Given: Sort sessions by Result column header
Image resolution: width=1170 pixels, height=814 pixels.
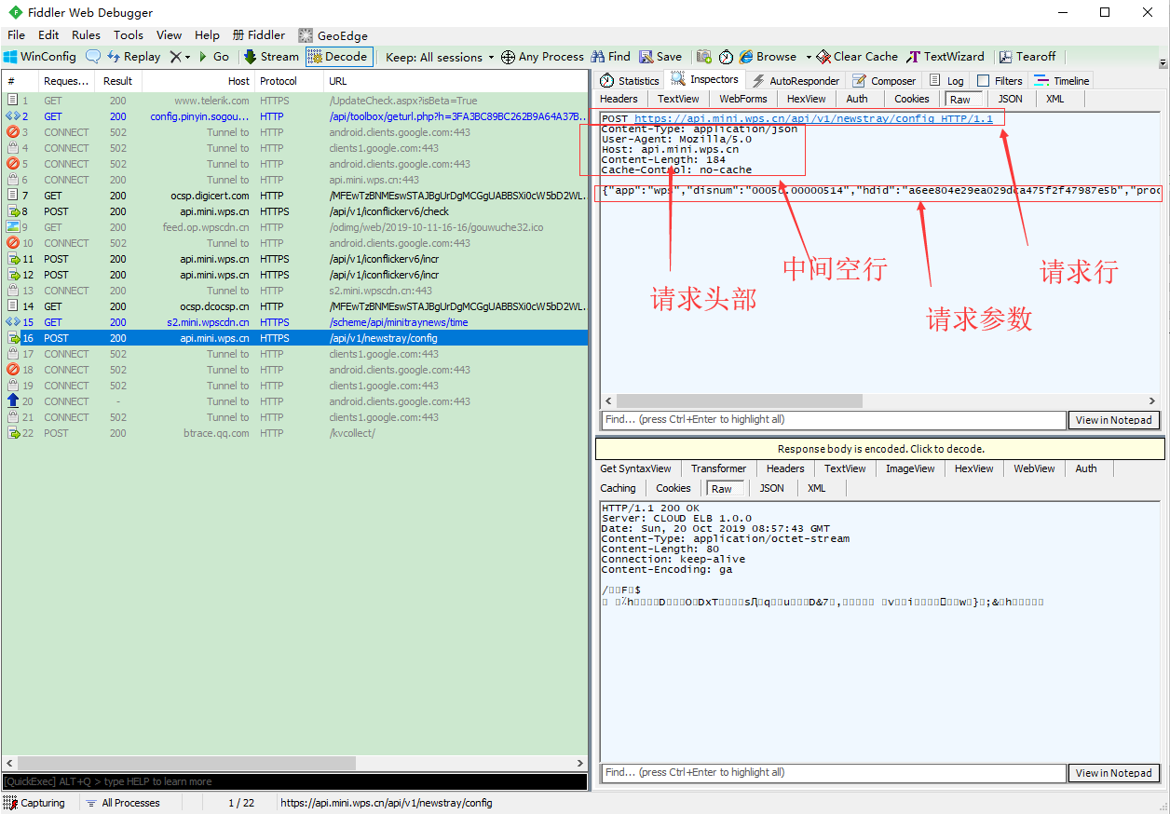Looking at the screenshot, I should click(x=118, y=81).
